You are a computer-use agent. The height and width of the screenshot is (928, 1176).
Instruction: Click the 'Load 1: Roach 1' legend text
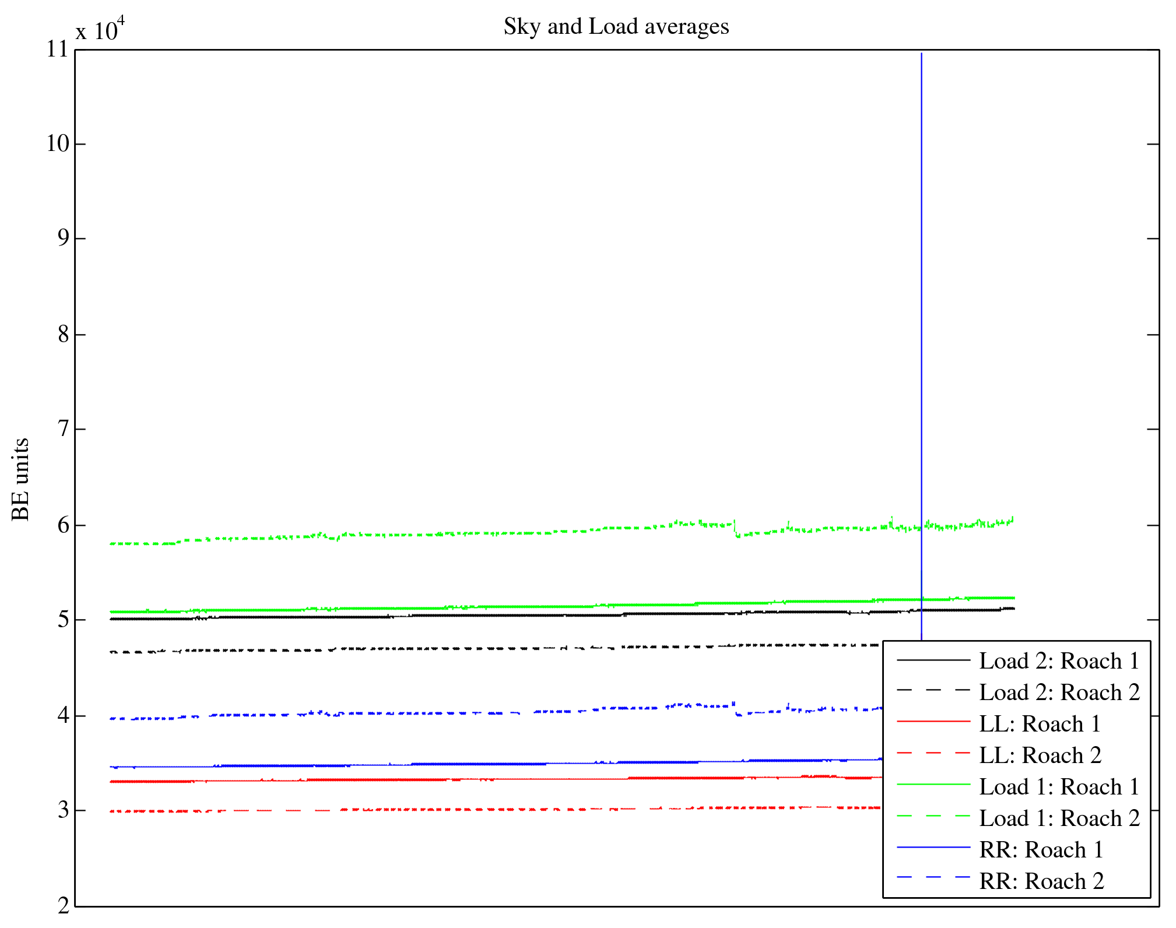[1059, 787]
